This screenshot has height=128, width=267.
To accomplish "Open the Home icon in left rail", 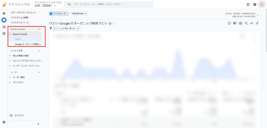I will click(x=4, y=14).
